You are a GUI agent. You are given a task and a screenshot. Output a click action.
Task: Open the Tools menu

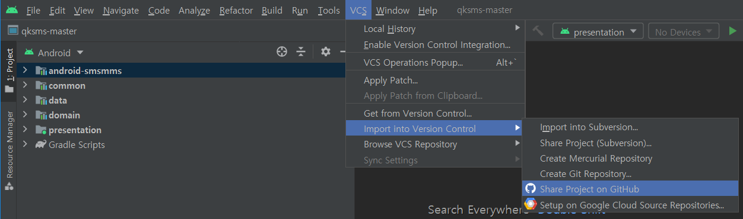point(329,11)
